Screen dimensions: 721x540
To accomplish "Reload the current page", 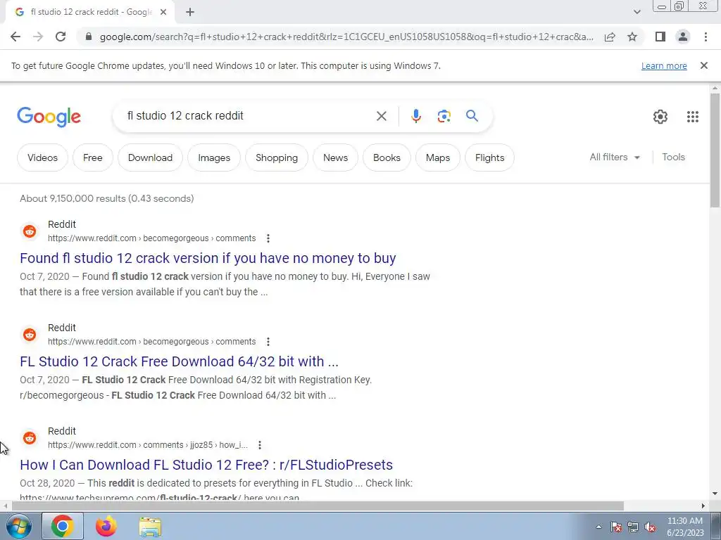I will click(61, 37).
